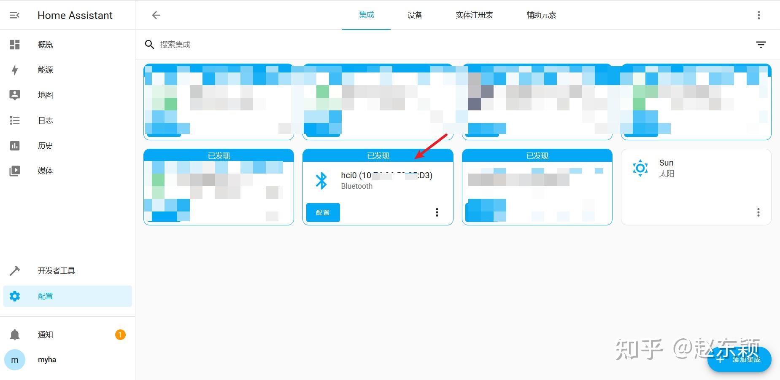
Task: Open the Sun card three-dot menu
Action: [758, 212]
